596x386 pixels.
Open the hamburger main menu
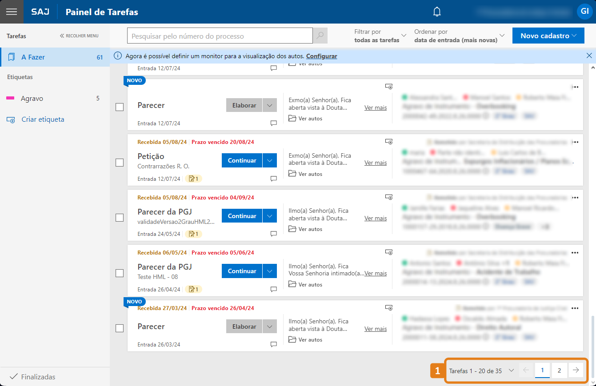click(x=12, y=12)
